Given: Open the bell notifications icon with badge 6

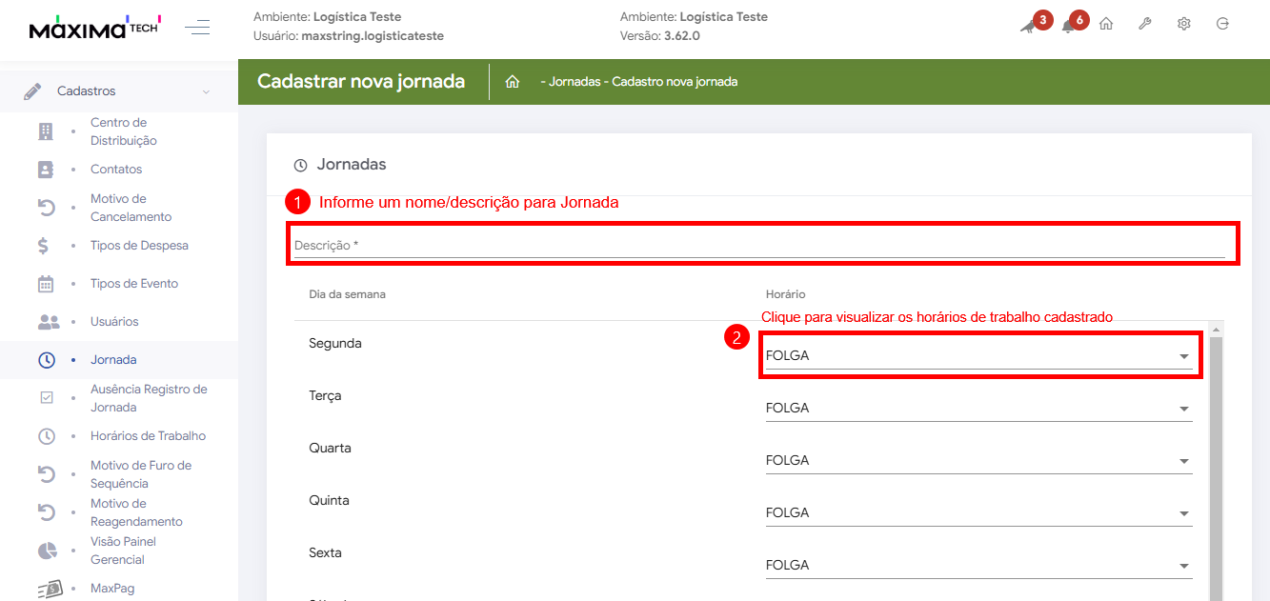Looking at the screenshot, I should (1068, 26).
